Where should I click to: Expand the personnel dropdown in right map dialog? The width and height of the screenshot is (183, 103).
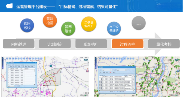pyautogui.click(x=122, y=70)
